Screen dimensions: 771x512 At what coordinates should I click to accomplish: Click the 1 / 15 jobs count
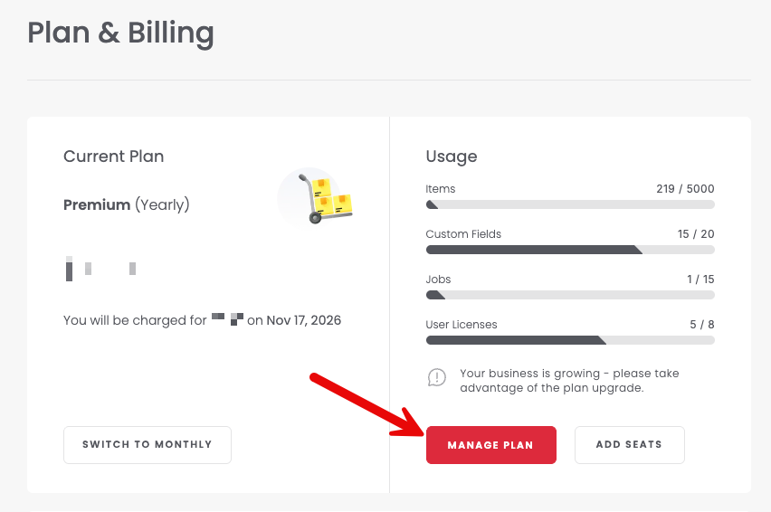pyautogui.click(x=700, y=280)
